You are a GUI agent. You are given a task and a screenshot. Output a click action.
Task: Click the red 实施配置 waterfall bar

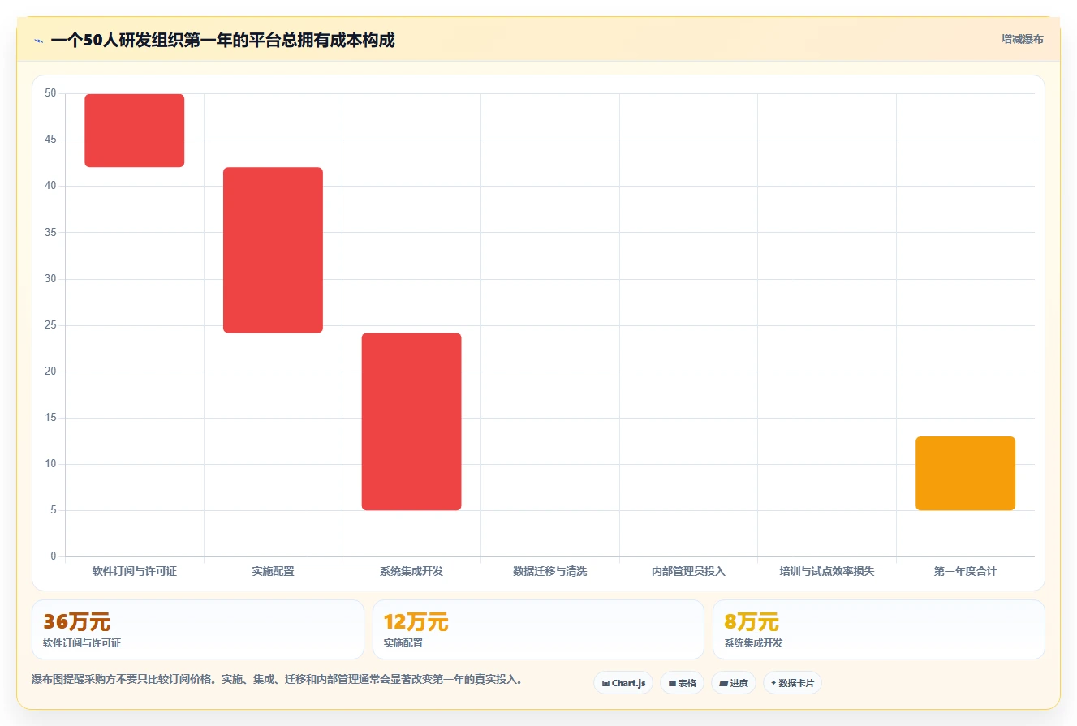coord(274,250)
